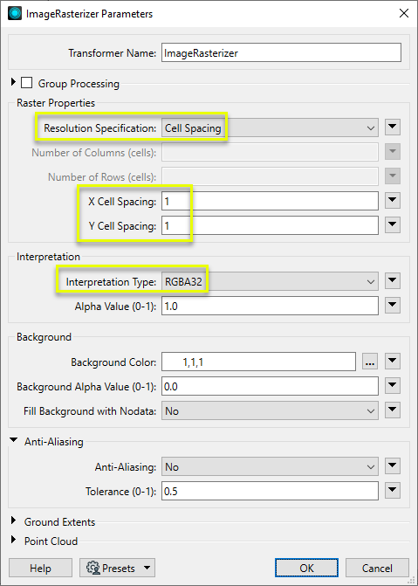This screenshot has width=418, height=586.
Task: Click the OK button
Action: pos(306,568)
